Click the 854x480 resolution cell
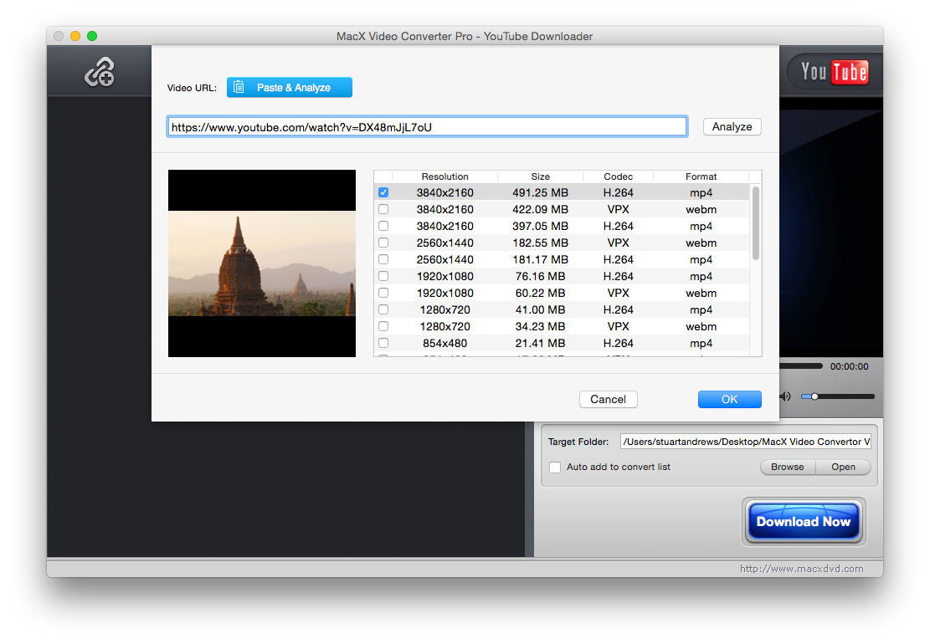 444,343
